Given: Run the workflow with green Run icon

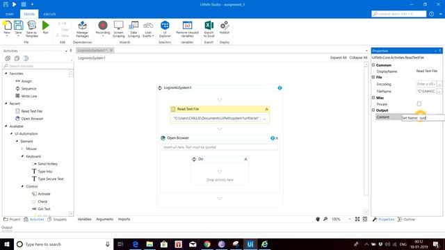Looking at the screenshot, I should 45,26.
